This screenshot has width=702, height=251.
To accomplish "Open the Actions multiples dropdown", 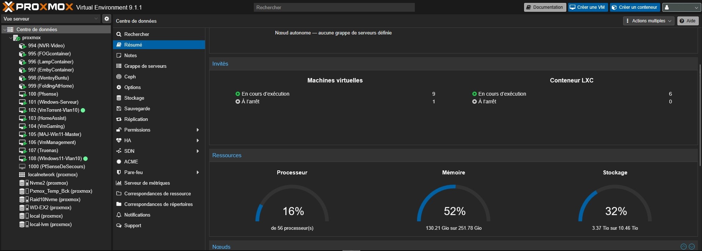I will click(x=648, y=21).
